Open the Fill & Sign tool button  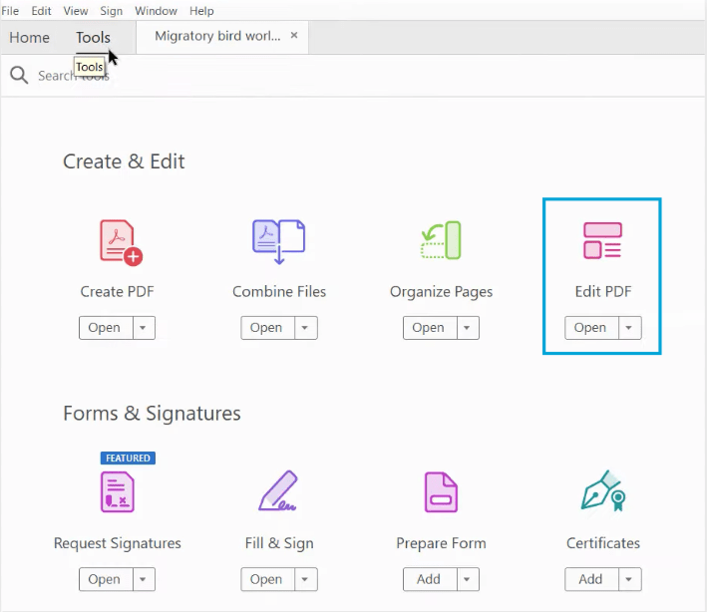tap(268, 579)
